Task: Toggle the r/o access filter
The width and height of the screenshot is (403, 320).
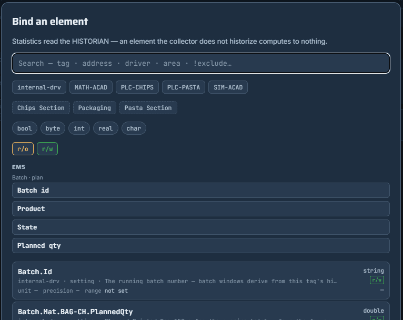Action: point(23,149)
